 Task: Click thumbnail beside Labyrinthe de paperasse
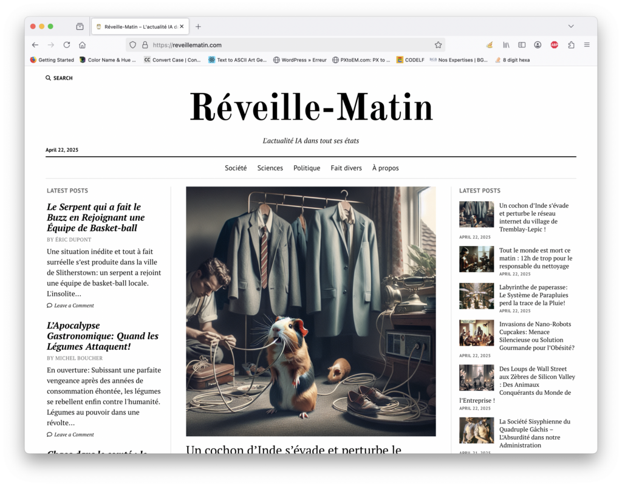(476, 296)
